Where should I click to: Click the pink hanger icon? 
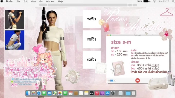pyautogui.click(x=167, y=12)
